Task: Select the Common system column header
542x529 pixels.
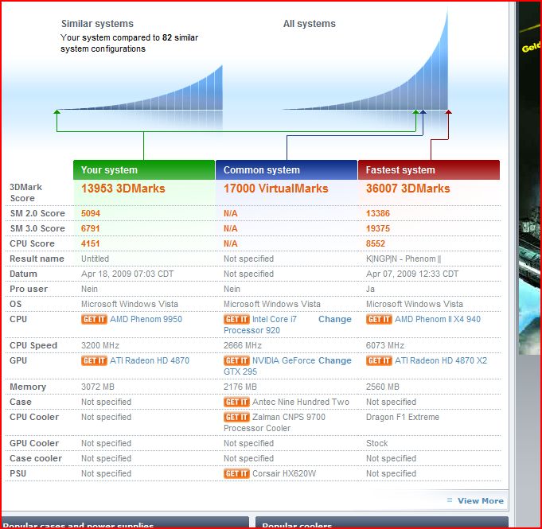Action: [287, 169]
